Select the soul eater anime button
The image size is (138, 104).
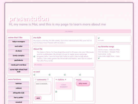19,46
